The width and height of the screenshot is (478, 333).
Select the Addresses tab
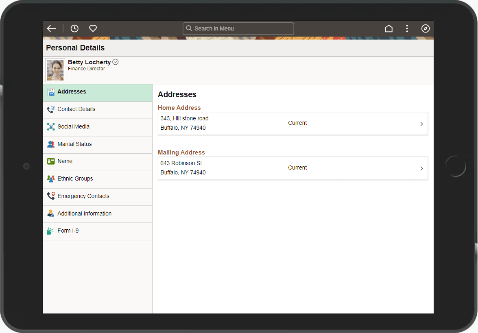point(98,93)
